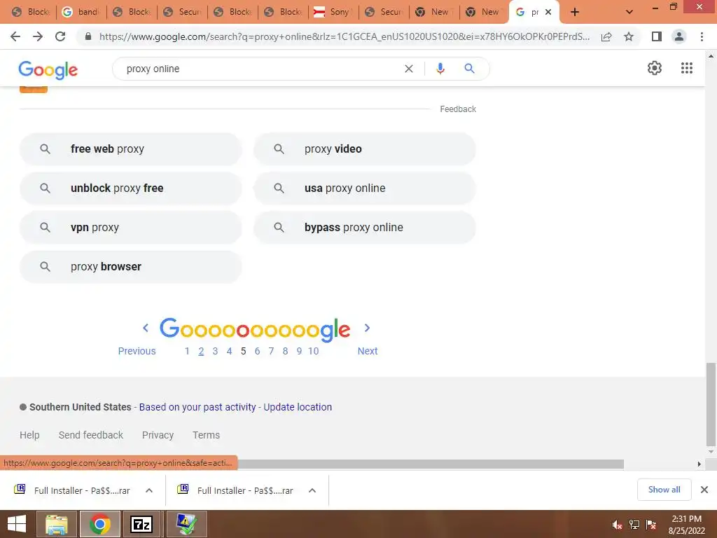Open the Windows Start menu
Image resolution: width=717 pixels, height=538 pixels.
point(17,524)
